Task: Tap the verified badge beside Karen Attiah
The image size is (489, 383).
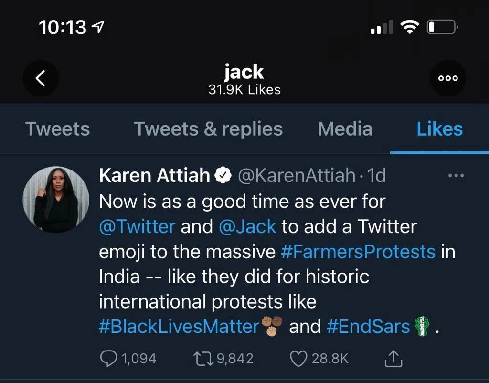Action: click(x=223, y=176)
